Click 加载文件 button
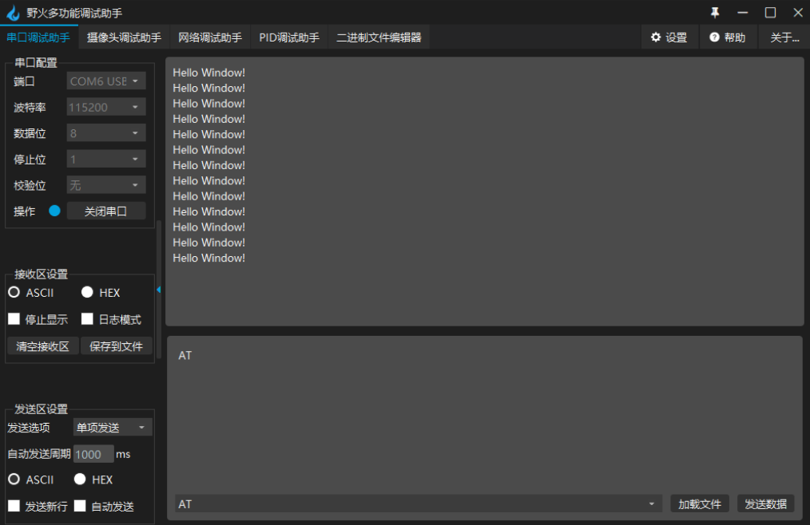The image size is (810, 525). click(700, 503)
